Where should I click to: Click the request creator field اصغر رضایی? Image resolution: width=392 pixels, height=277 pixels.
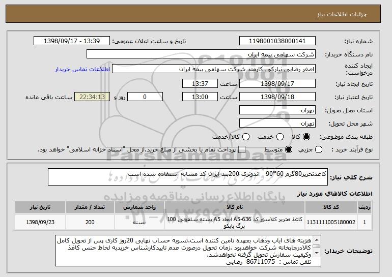pos(214,69)
